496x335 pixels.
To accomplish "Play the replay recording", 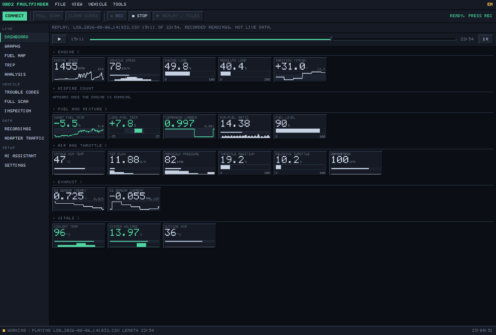I will 60,39.
